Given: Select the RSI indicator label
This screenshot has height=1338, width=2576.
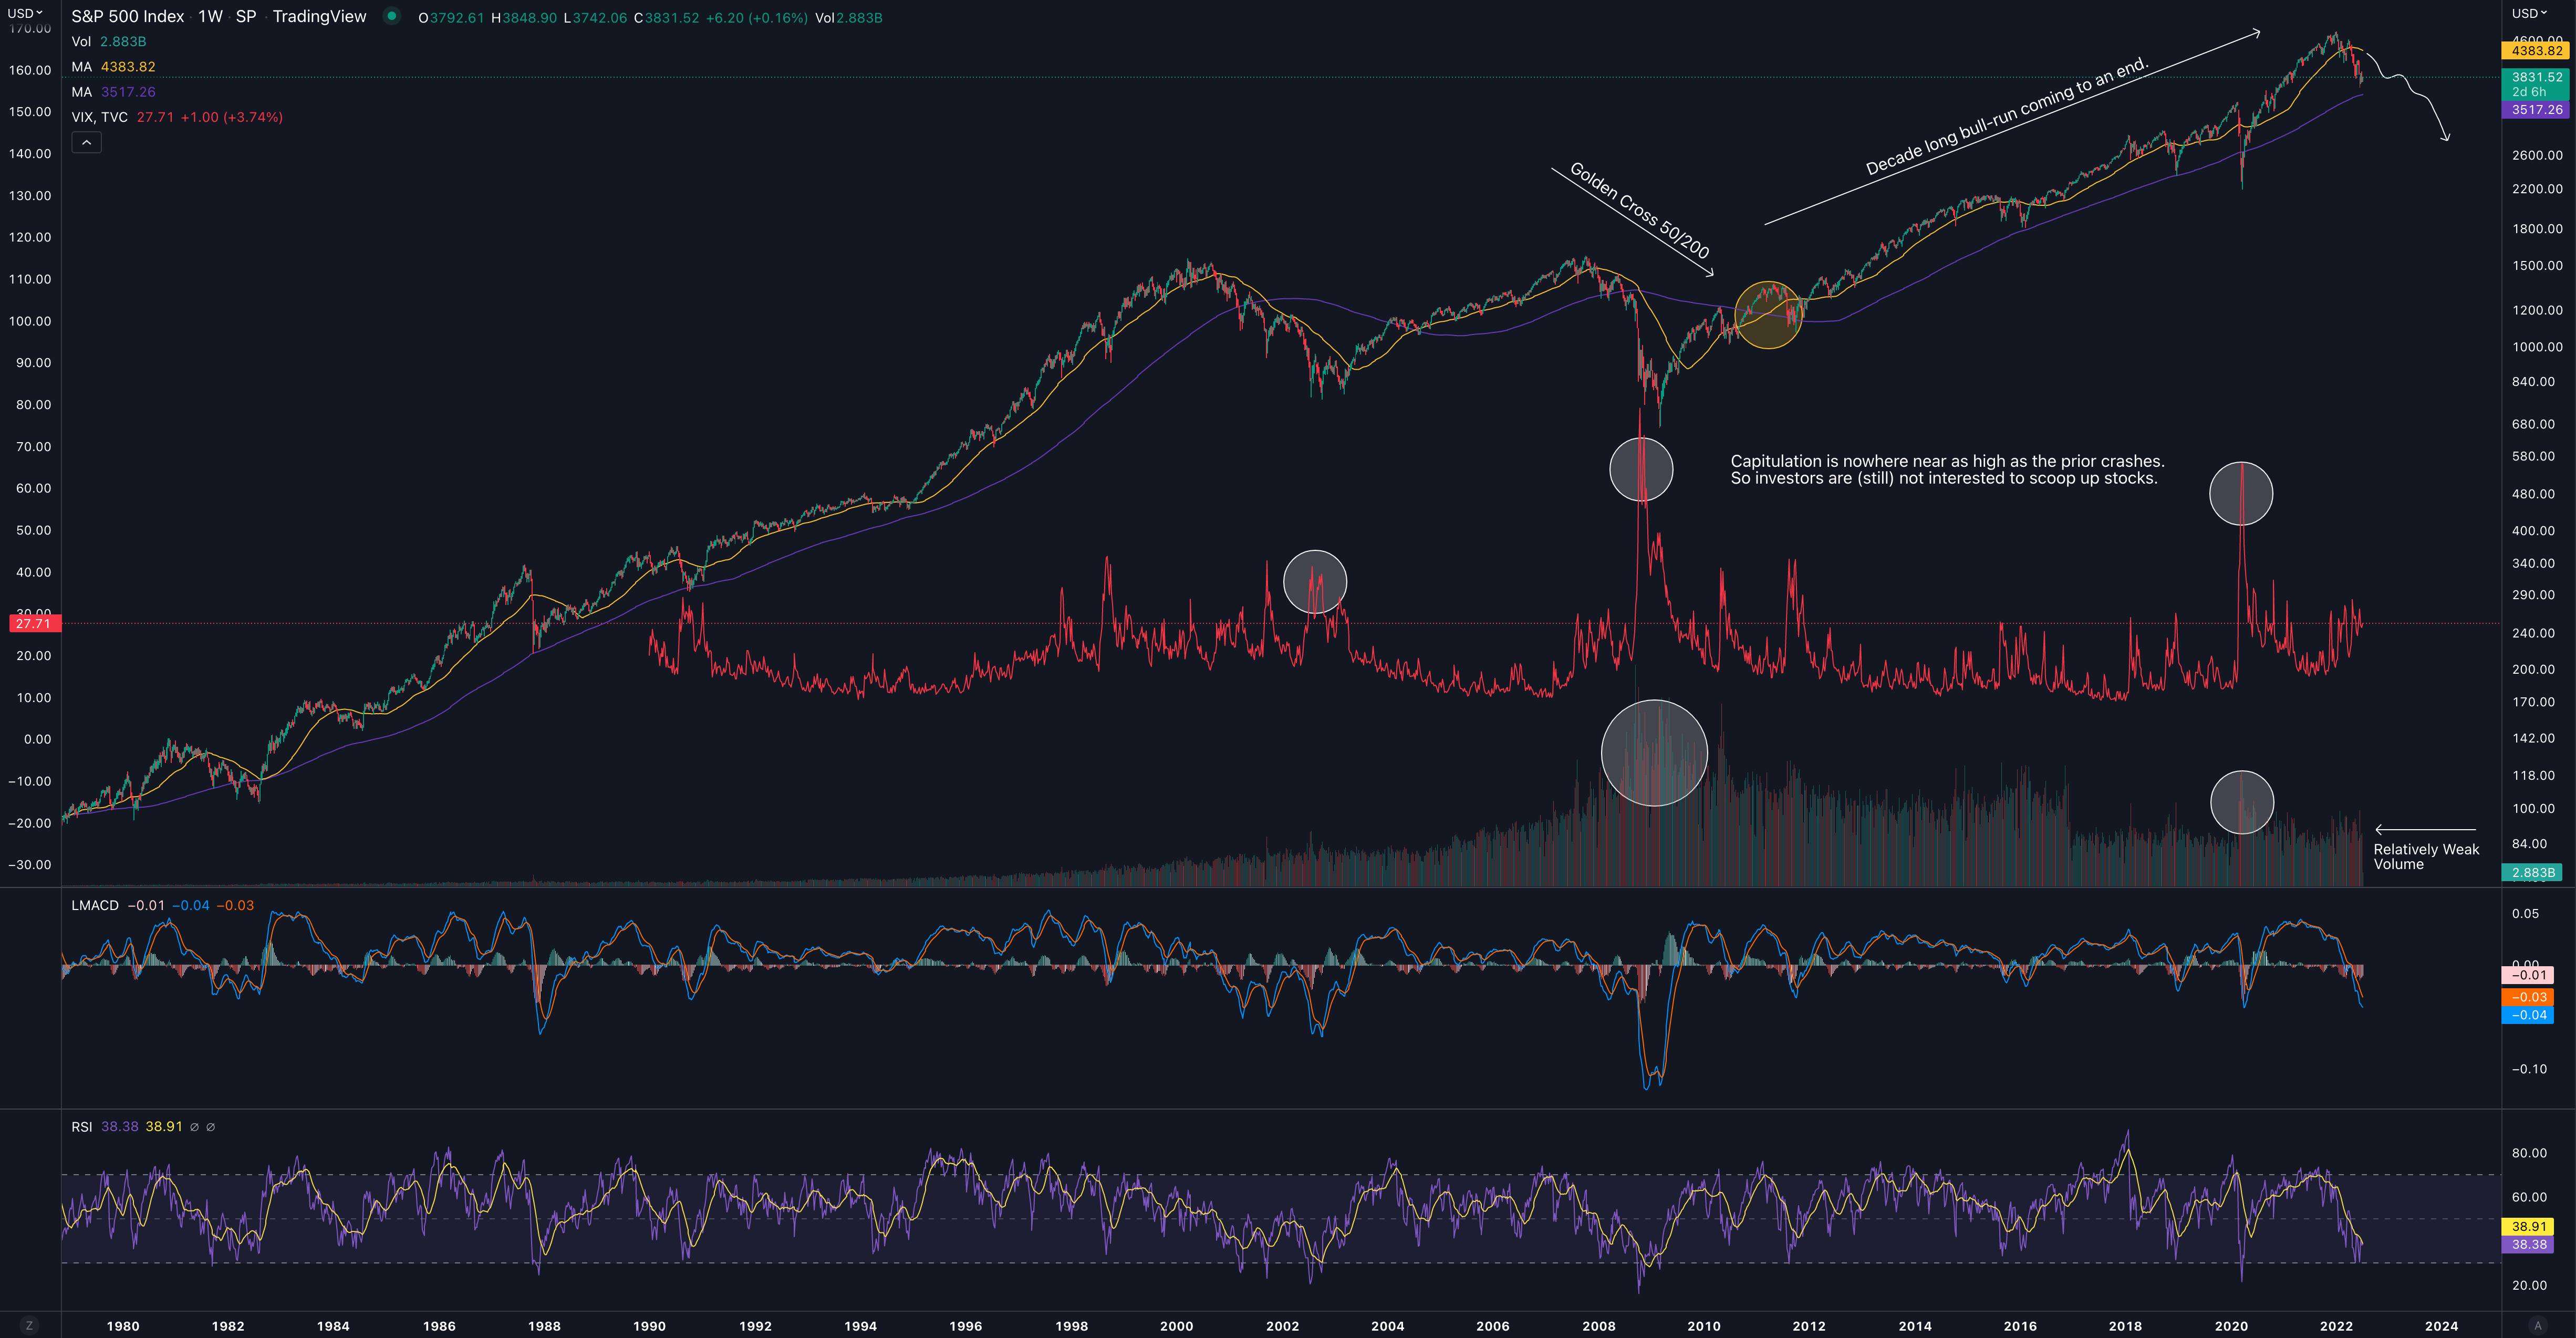Looking at the screenshot, I should pos(81,1127).
